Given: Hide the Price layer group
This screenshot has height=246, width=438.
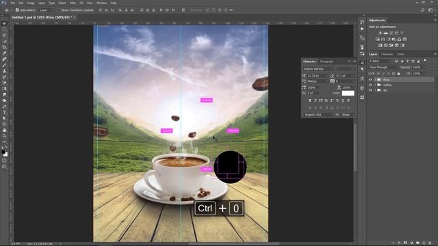Looking at the screenshot, I should pyautogui.click(x=370, y=80).
